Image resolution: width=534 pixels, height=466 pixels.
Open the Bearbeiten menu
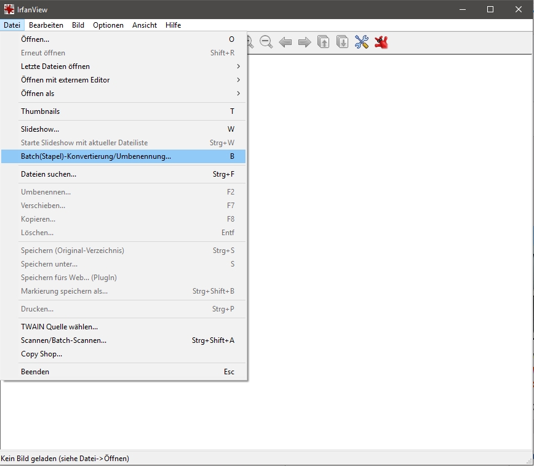(x=46, y=25)
